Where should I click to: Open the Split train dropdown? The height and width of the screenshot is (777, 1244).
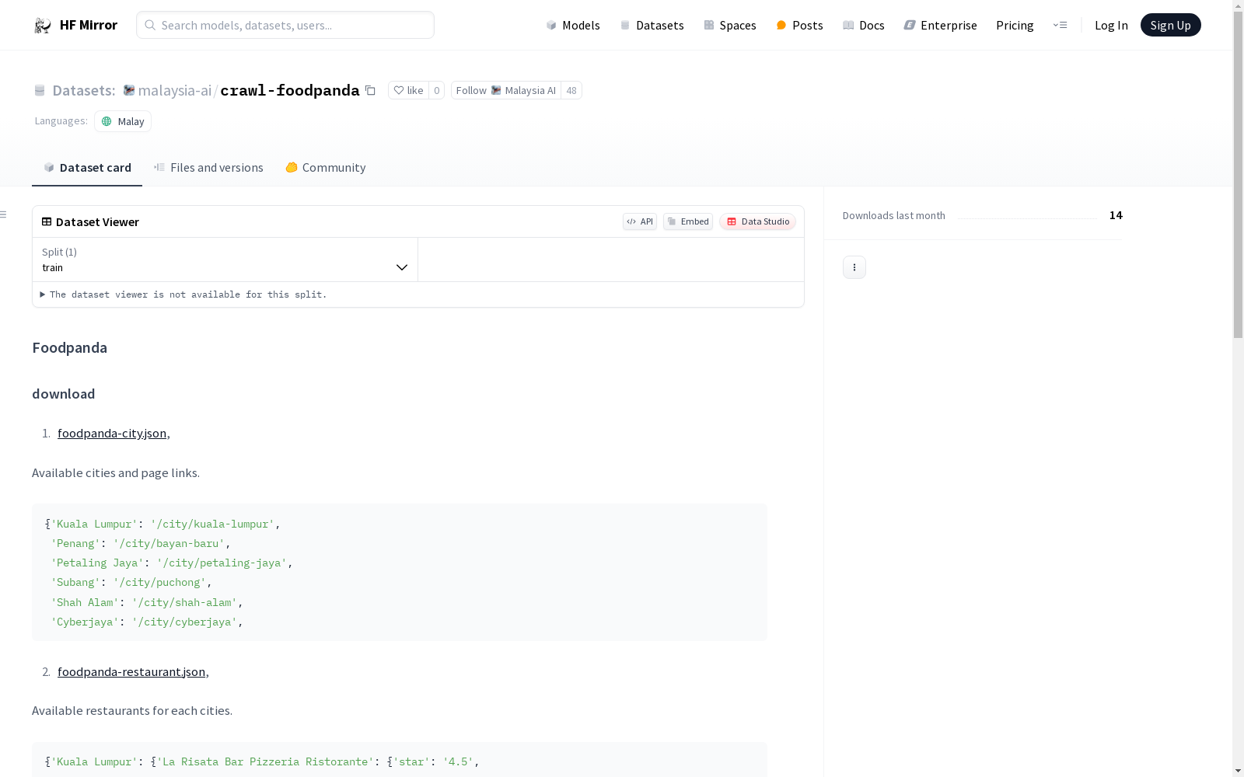[225, 260]
